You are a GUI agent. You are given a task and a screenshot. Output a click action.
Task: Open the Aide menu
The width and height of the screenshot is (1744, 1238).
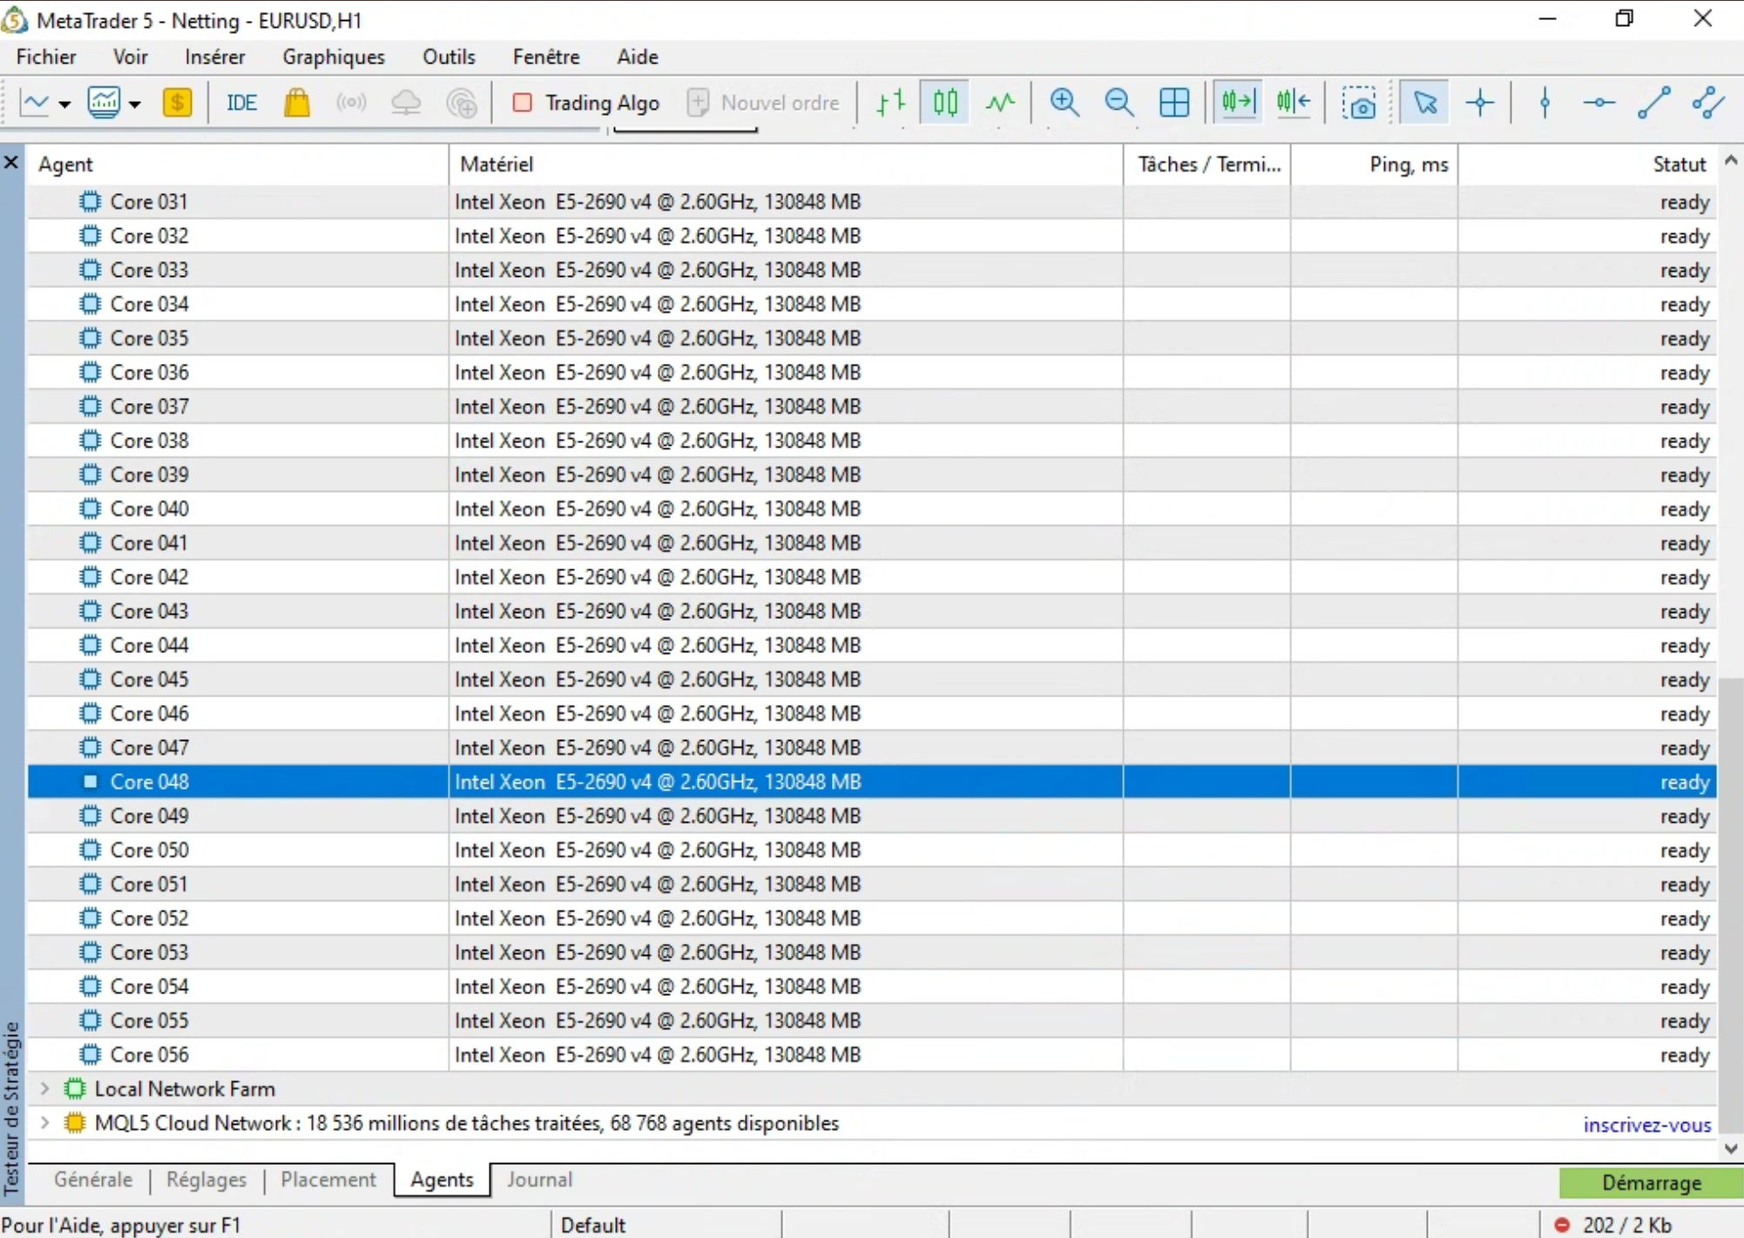tap(638, 57)
